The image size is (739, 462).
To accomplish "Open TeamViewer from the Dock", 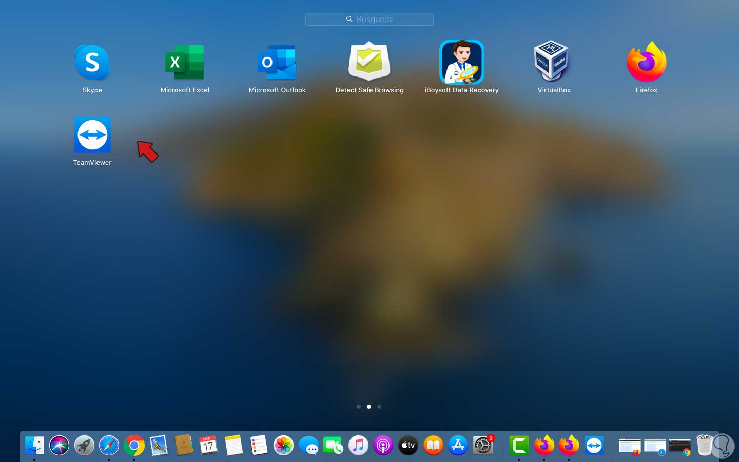I will (594, 445).
